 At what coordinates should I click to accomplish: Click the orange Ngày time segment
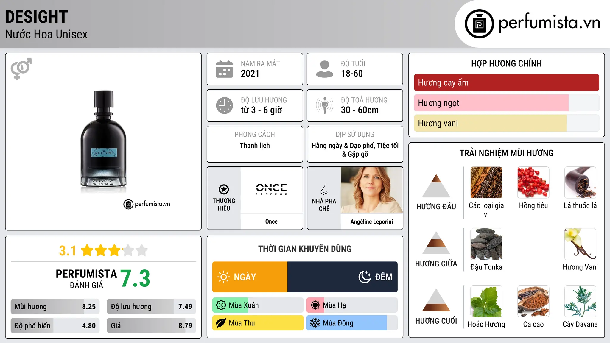[x=250, y=277]
